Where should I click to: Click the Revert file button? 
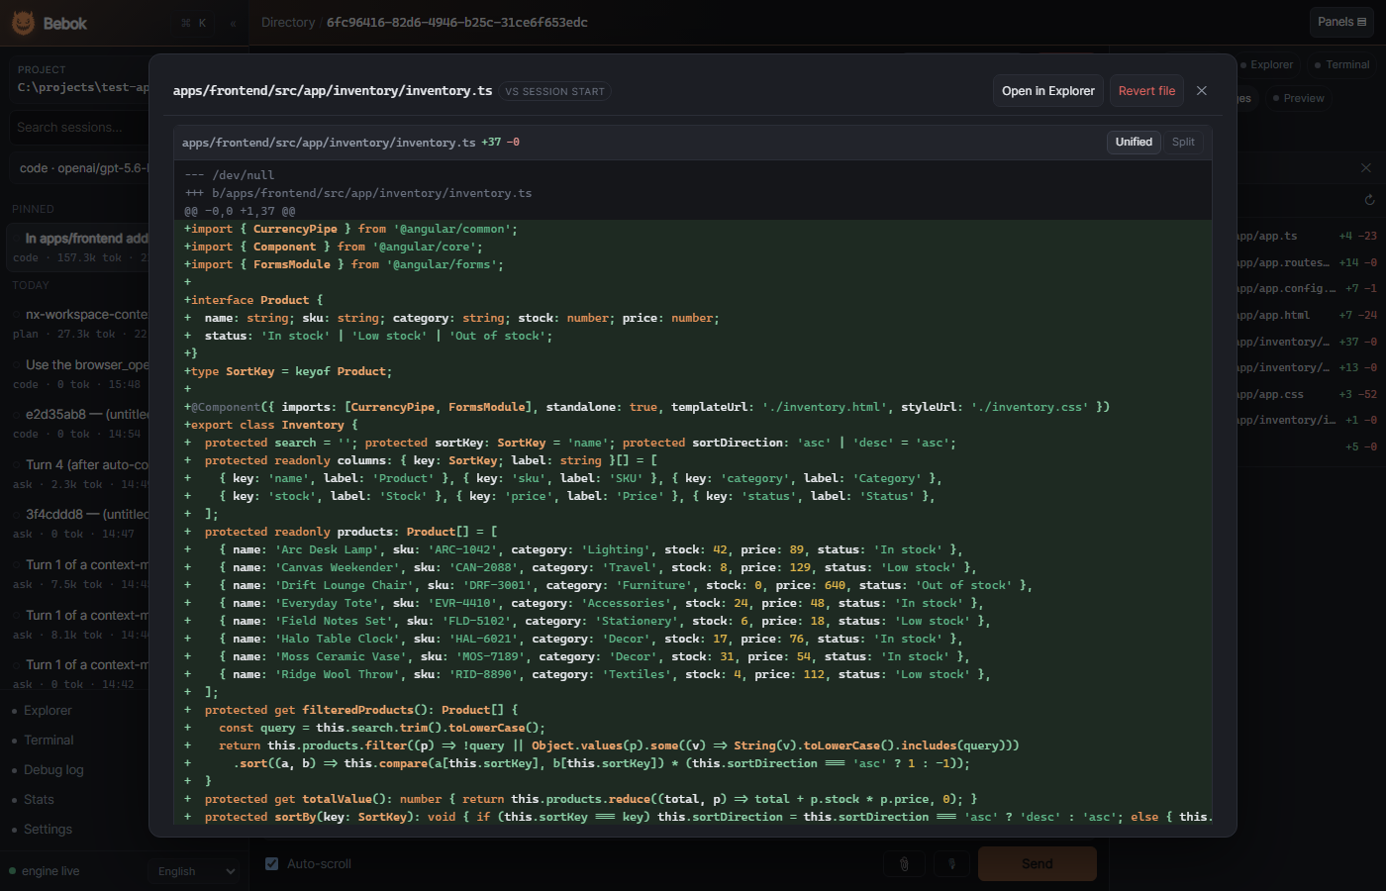point(1146,91)
